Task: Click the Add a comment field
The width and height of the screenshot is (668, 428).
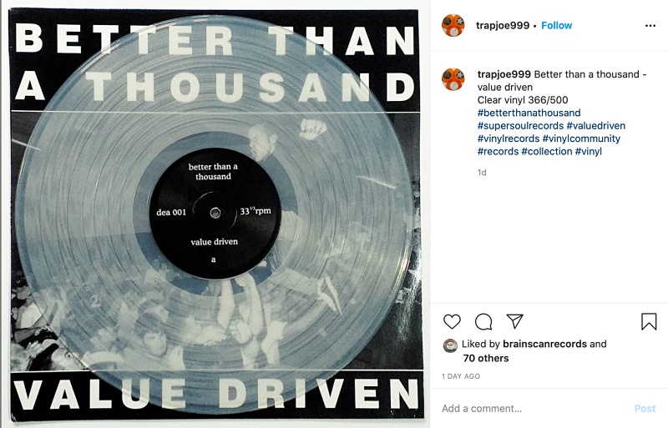Action: 534,409
